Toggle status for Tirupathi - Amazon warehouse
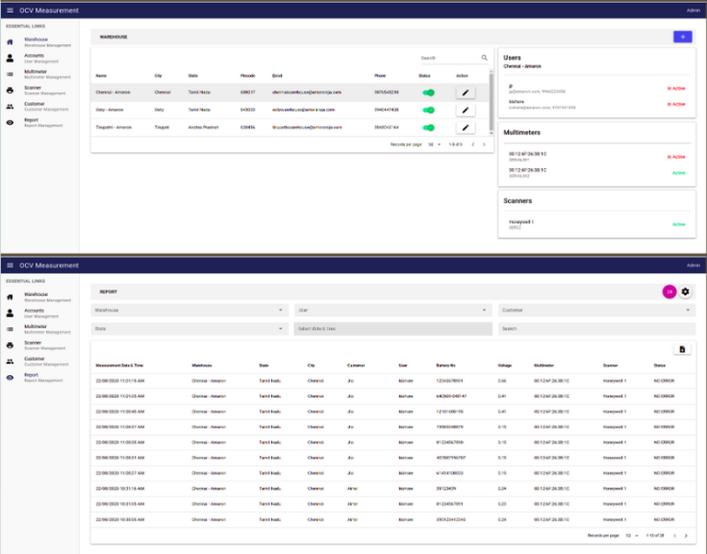Image resolution: width=707 pixels, height=554 pixels. click(429, 127)
